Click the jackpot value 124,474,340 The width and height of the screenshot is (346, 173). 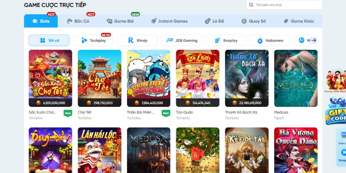point(201,103)
